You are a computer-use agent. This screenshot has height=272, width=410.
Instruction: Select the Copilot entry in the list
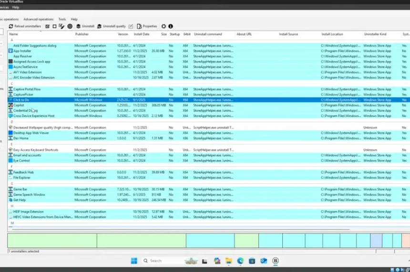(19, 105)
